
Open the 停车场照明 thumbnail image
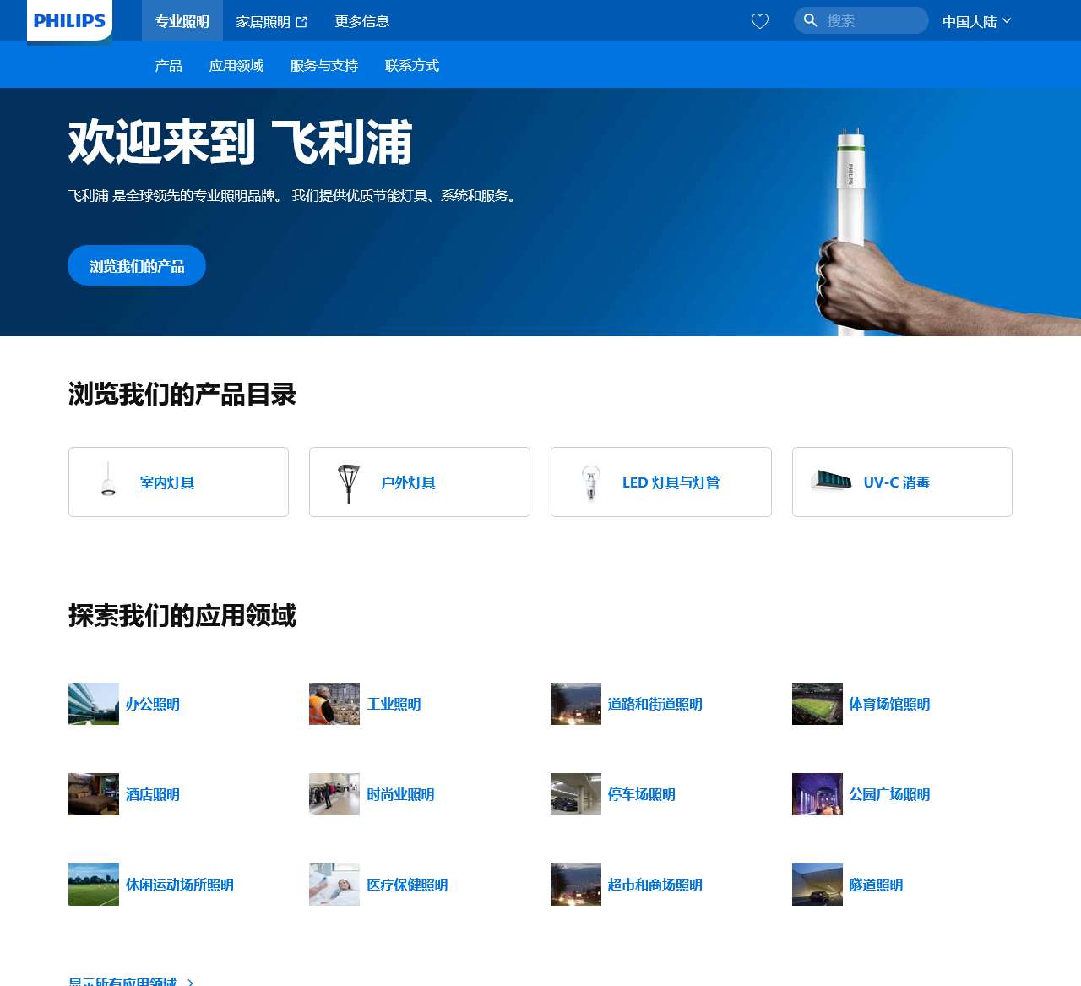[x=576, y=794]
